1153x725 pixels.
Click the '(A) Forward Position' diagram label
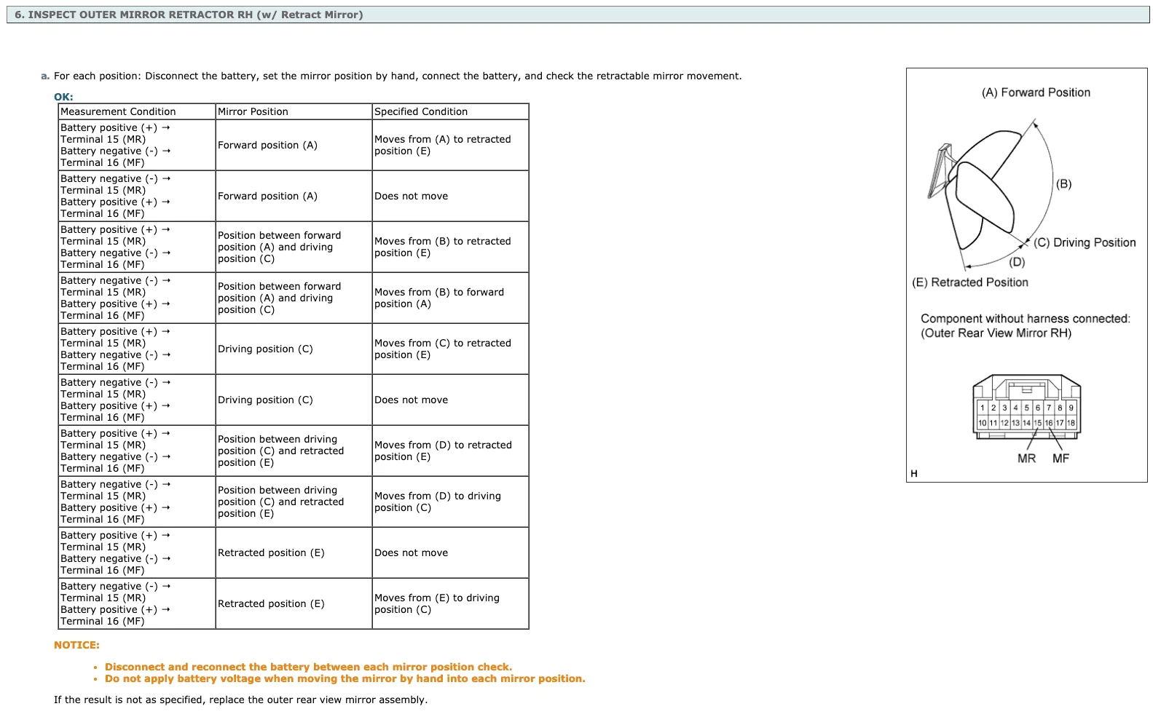coord(1036,92)
